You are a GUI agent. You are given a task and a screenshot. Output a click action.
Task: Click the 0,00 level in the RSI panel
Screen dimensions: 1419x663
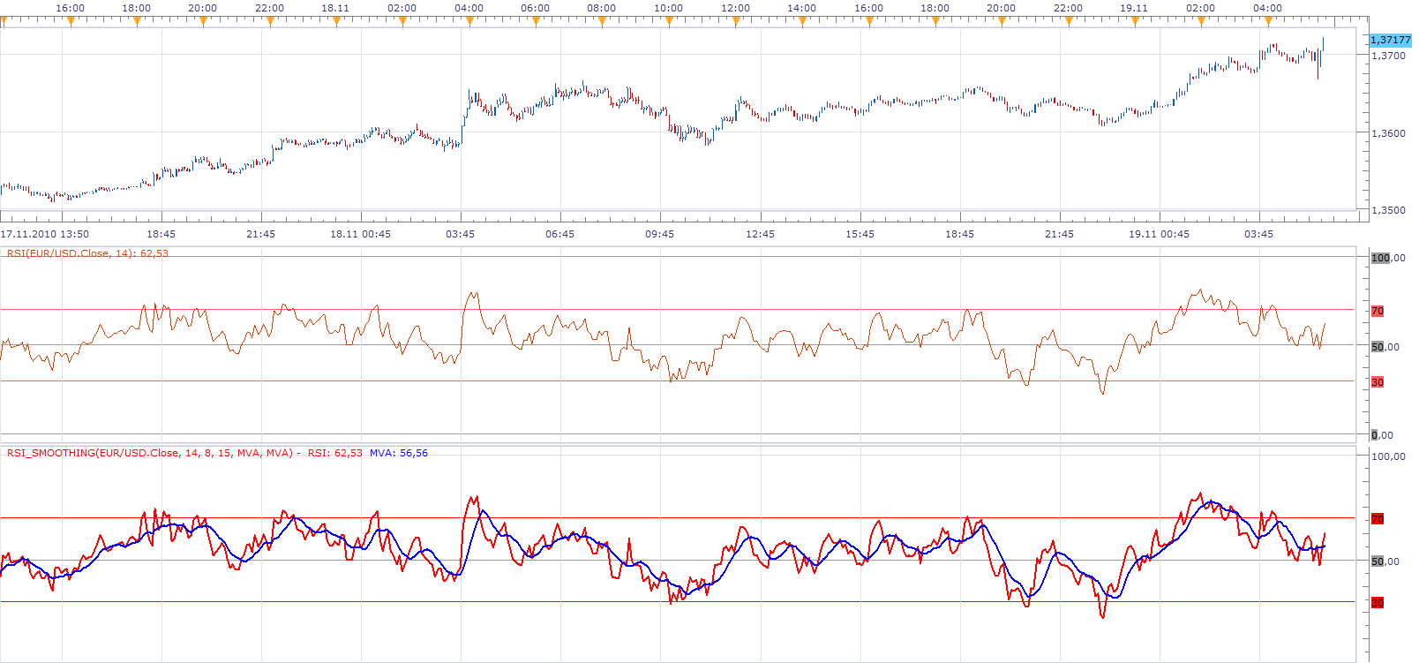point(1383,434)
